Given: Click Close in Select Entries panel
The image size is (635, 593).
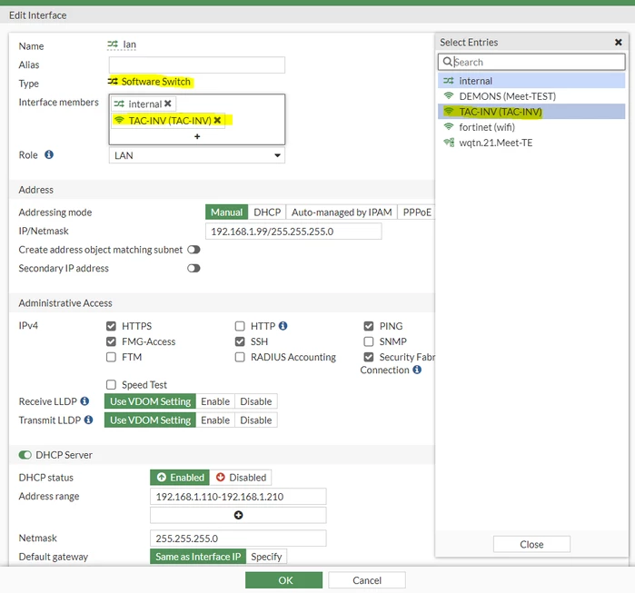Looking at the screenshot, I should pyautogui.click(x=531, y=544).
